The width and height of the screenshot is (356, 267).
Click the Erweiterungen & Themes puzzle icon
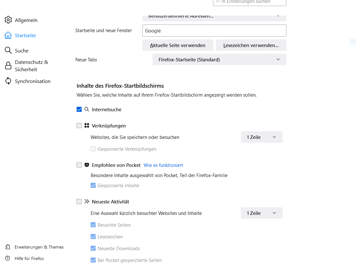(8, 247)
